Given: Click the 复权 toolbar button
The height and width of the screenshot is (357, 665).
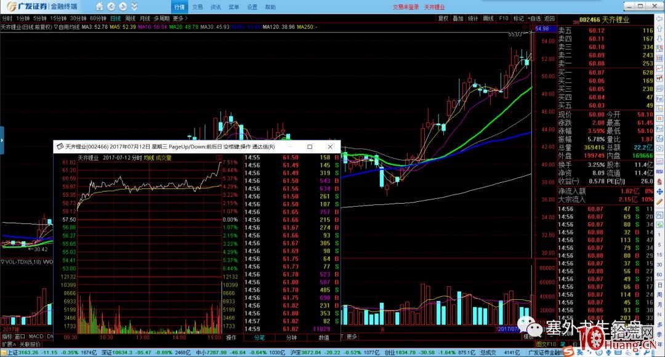Looking at the screenshot, I should tap(443, 18).
